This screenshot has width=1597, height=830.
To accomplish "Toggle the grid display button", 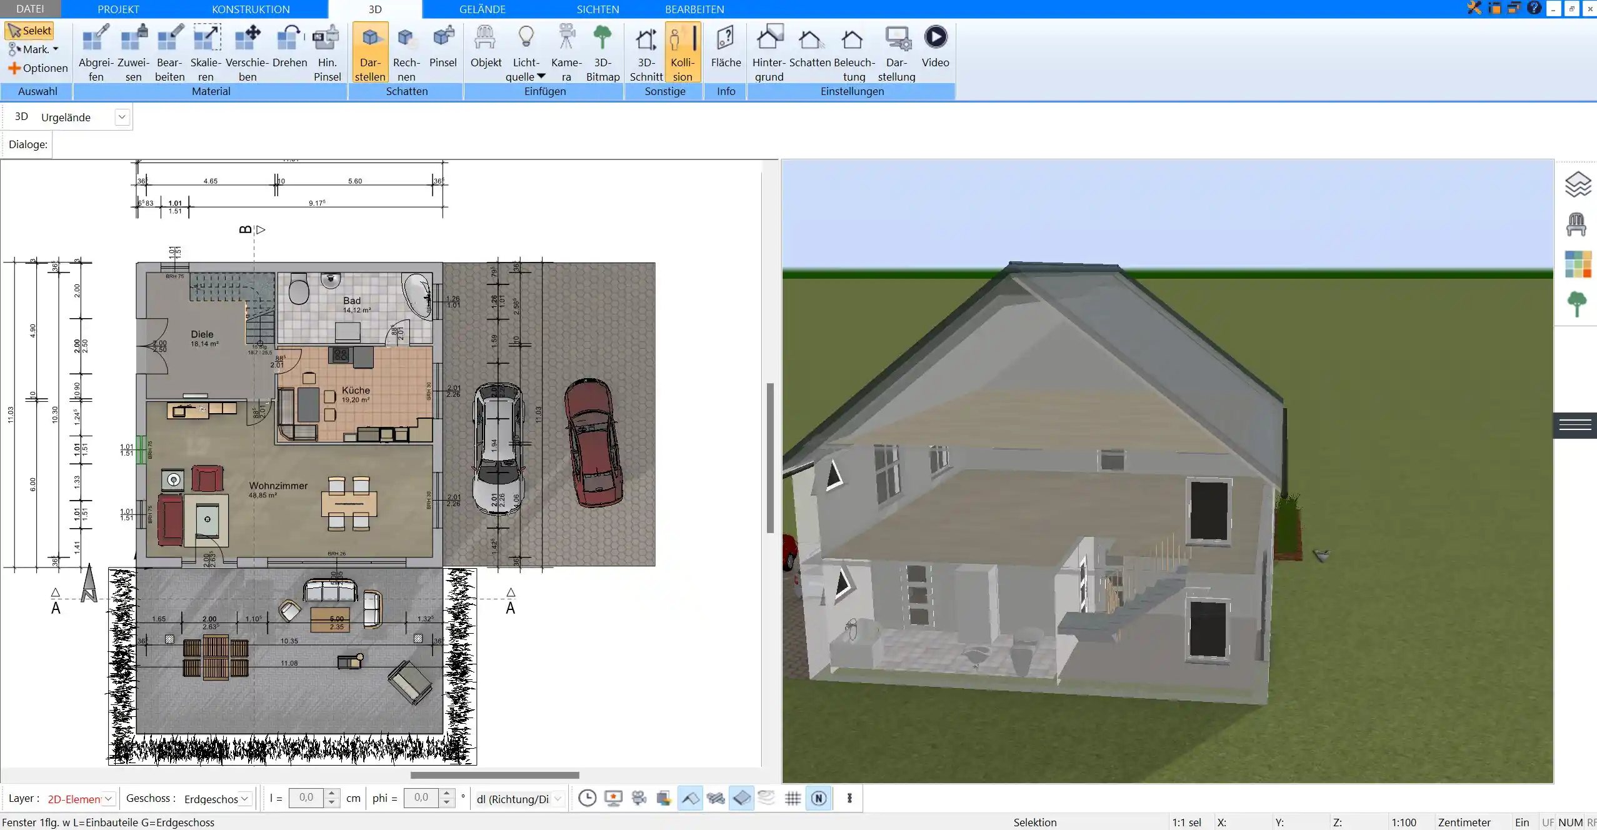I will tap(793, 798).
